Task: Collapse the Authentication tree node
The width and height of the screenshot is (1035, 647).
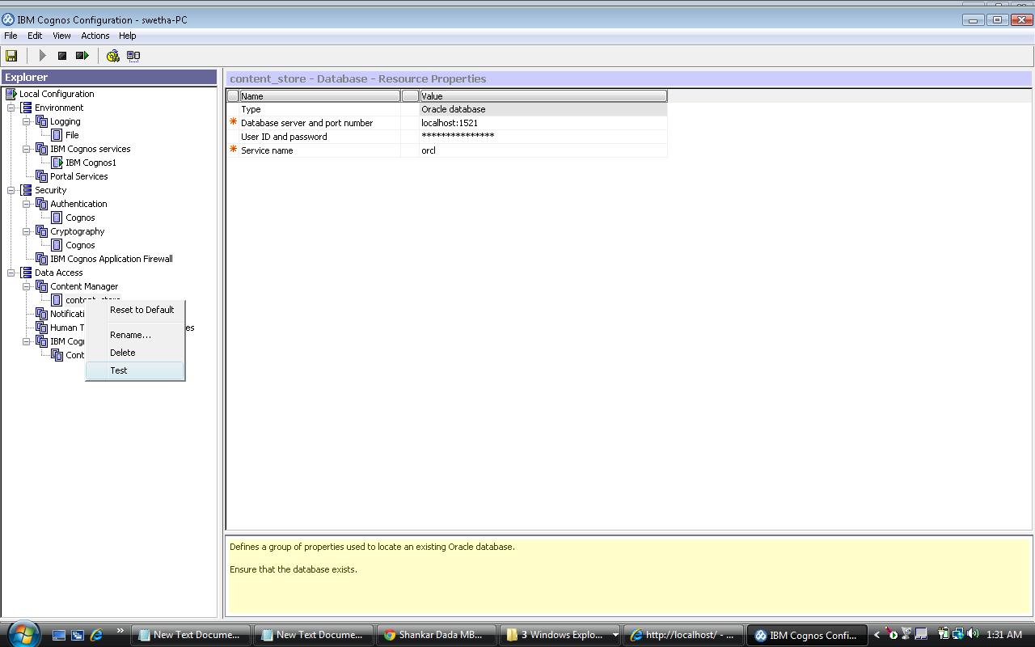Action: click(27, 204)
